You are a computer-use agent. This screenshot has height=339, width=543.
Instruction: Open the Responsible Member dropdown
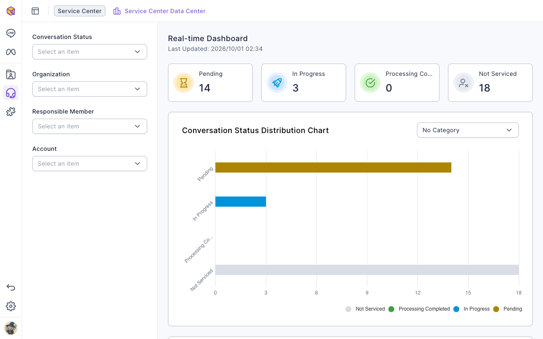tap(90, 126)
